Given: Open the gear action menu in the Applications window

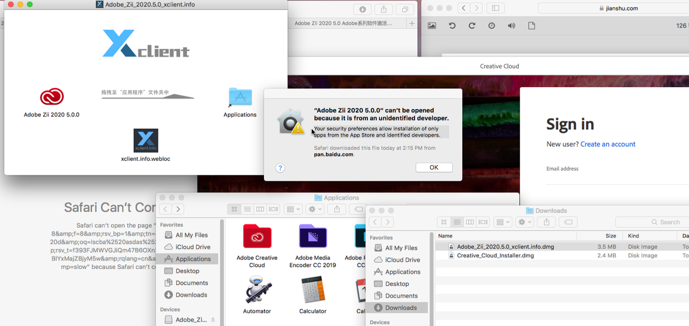Looking at the screenshot, I should [x=316, y=209].
